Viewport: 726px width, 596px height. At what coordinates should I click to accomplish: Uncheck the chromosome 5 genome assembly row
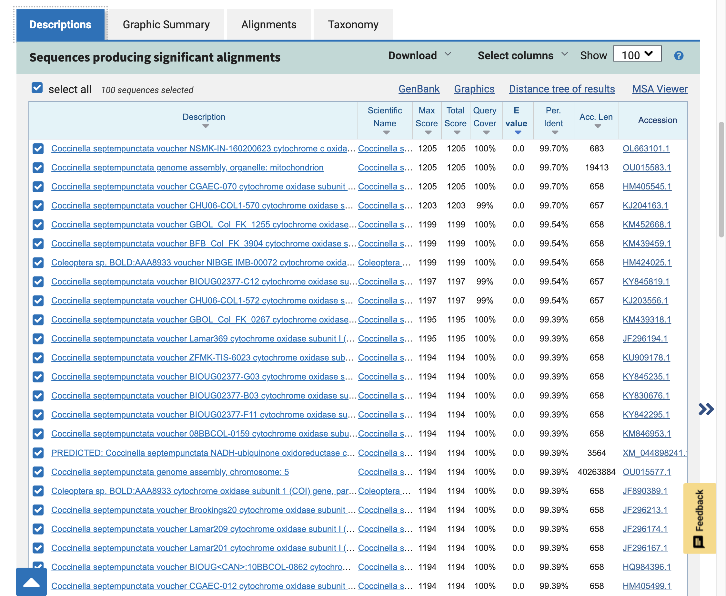coord(38,472)
